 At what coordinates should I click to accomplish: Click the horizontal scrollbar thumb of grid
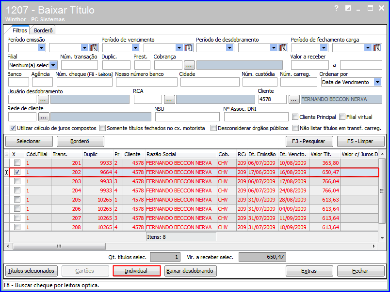click(59, 246)
